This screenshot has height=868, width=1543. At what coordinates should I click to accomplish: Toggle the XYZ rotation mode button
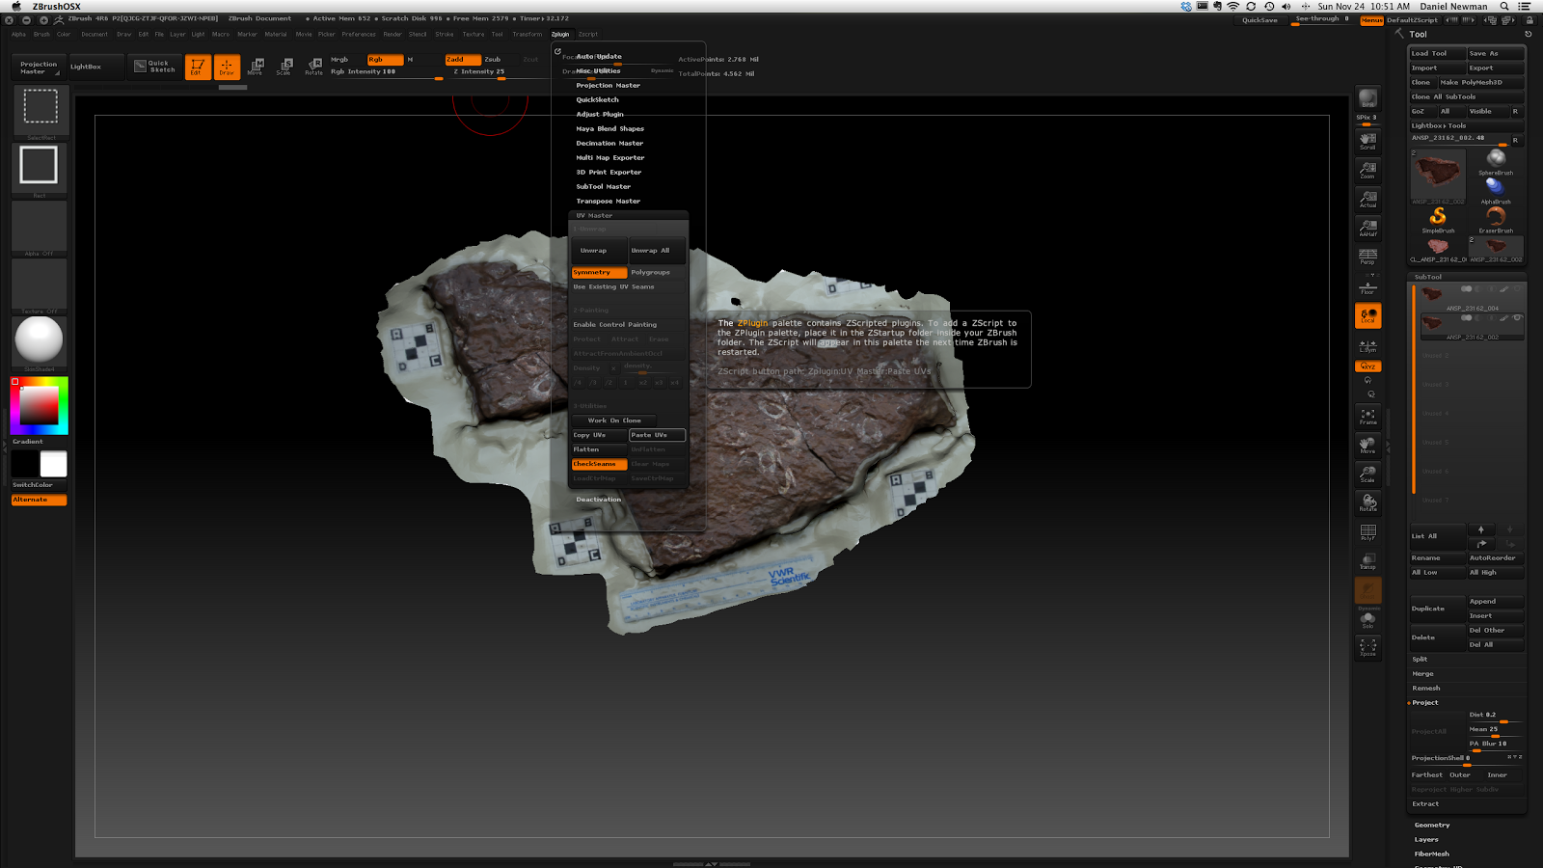1367,366
